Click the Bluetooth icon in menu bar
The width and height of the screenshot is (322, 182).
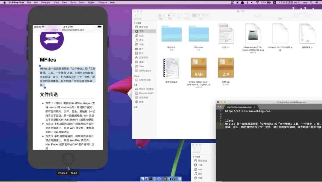tap(247, 2)
